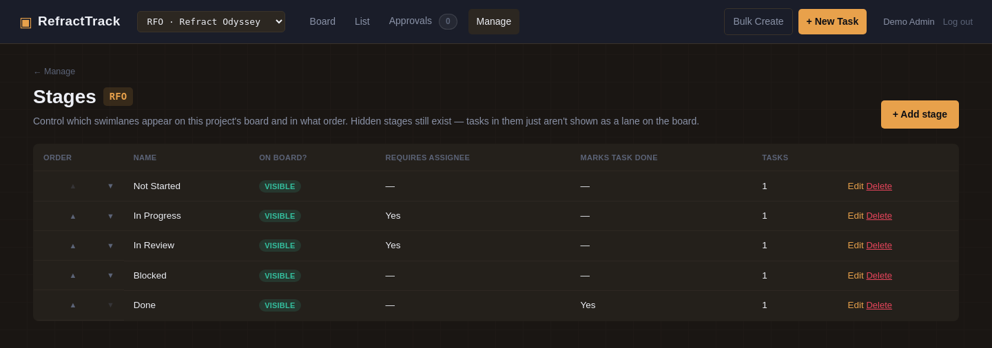Screen dimensions: 992x348
Task: Click the VISIBLE badge for In Review
Action: click(280, 246)
